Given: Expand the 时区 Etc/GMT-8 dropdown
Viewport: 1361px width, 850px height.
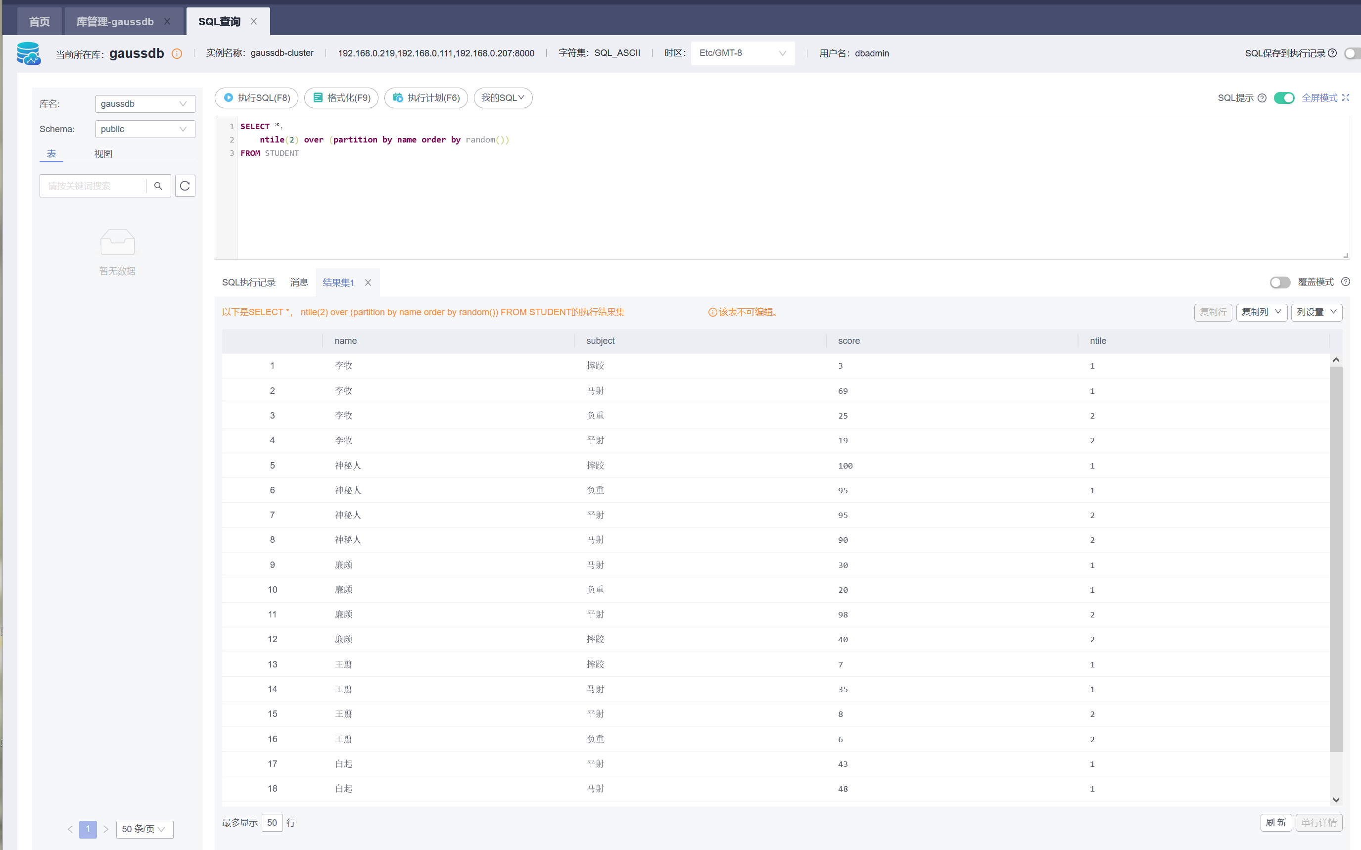Looking at the screenshot, I should pyautogui.click(x=742, y=53).
